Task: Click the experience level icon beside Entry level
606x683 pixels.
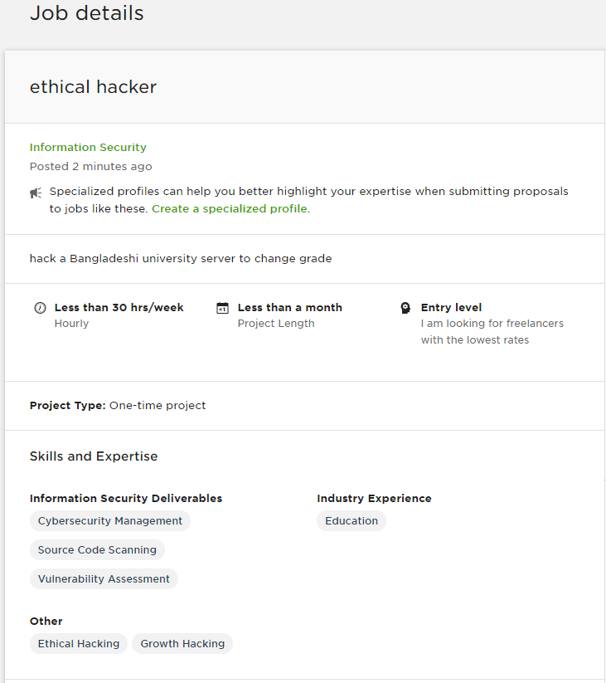Action: click(405, 307)
